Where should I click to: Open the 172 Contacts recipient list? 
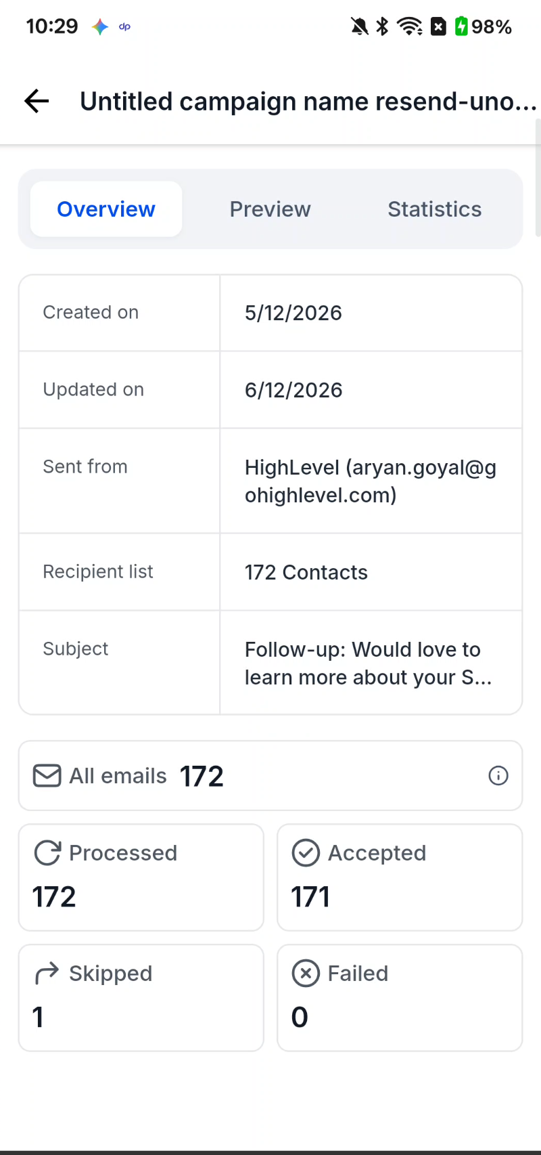point(306,572)
